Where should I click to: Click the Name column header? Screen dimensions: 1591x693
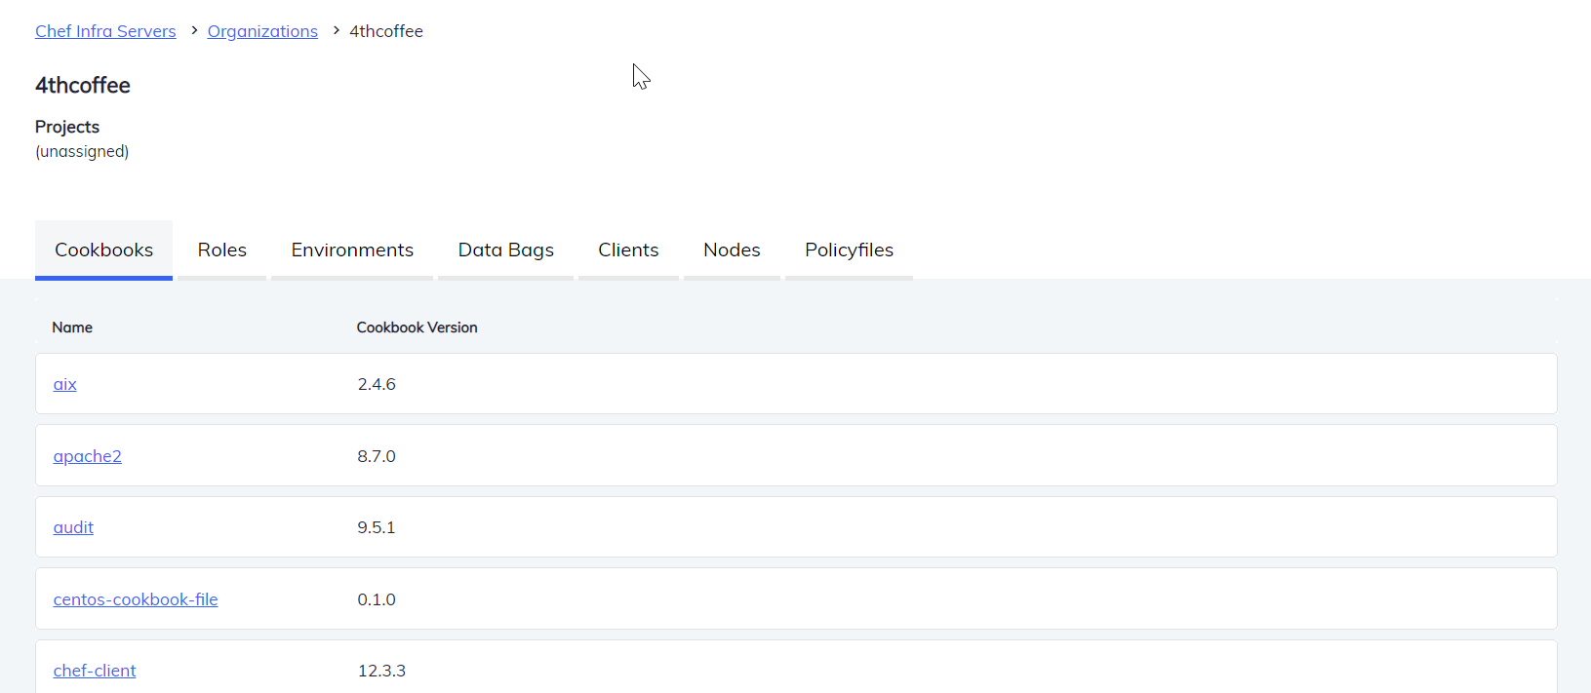coord(72,327)
